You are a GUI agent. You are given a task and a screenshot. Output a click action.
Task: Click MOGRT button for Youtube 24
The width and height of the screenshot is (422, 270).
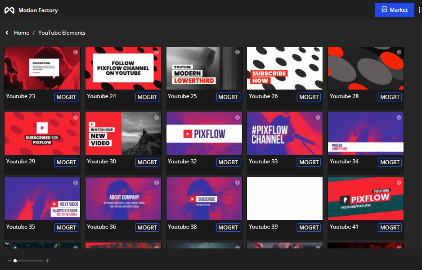point(147,97)
